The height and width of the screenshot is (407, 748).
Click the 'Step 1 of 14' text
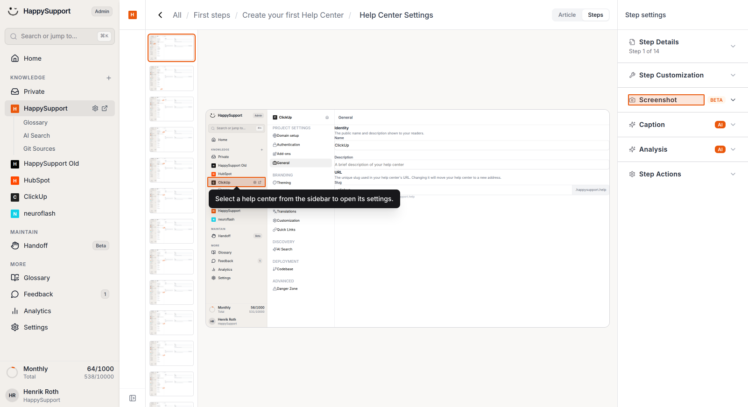644,51
